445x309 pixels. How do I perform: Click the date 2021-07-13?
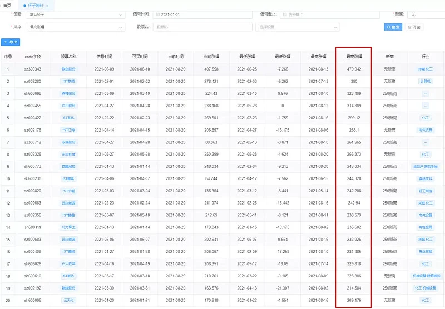tap(318, 81)
